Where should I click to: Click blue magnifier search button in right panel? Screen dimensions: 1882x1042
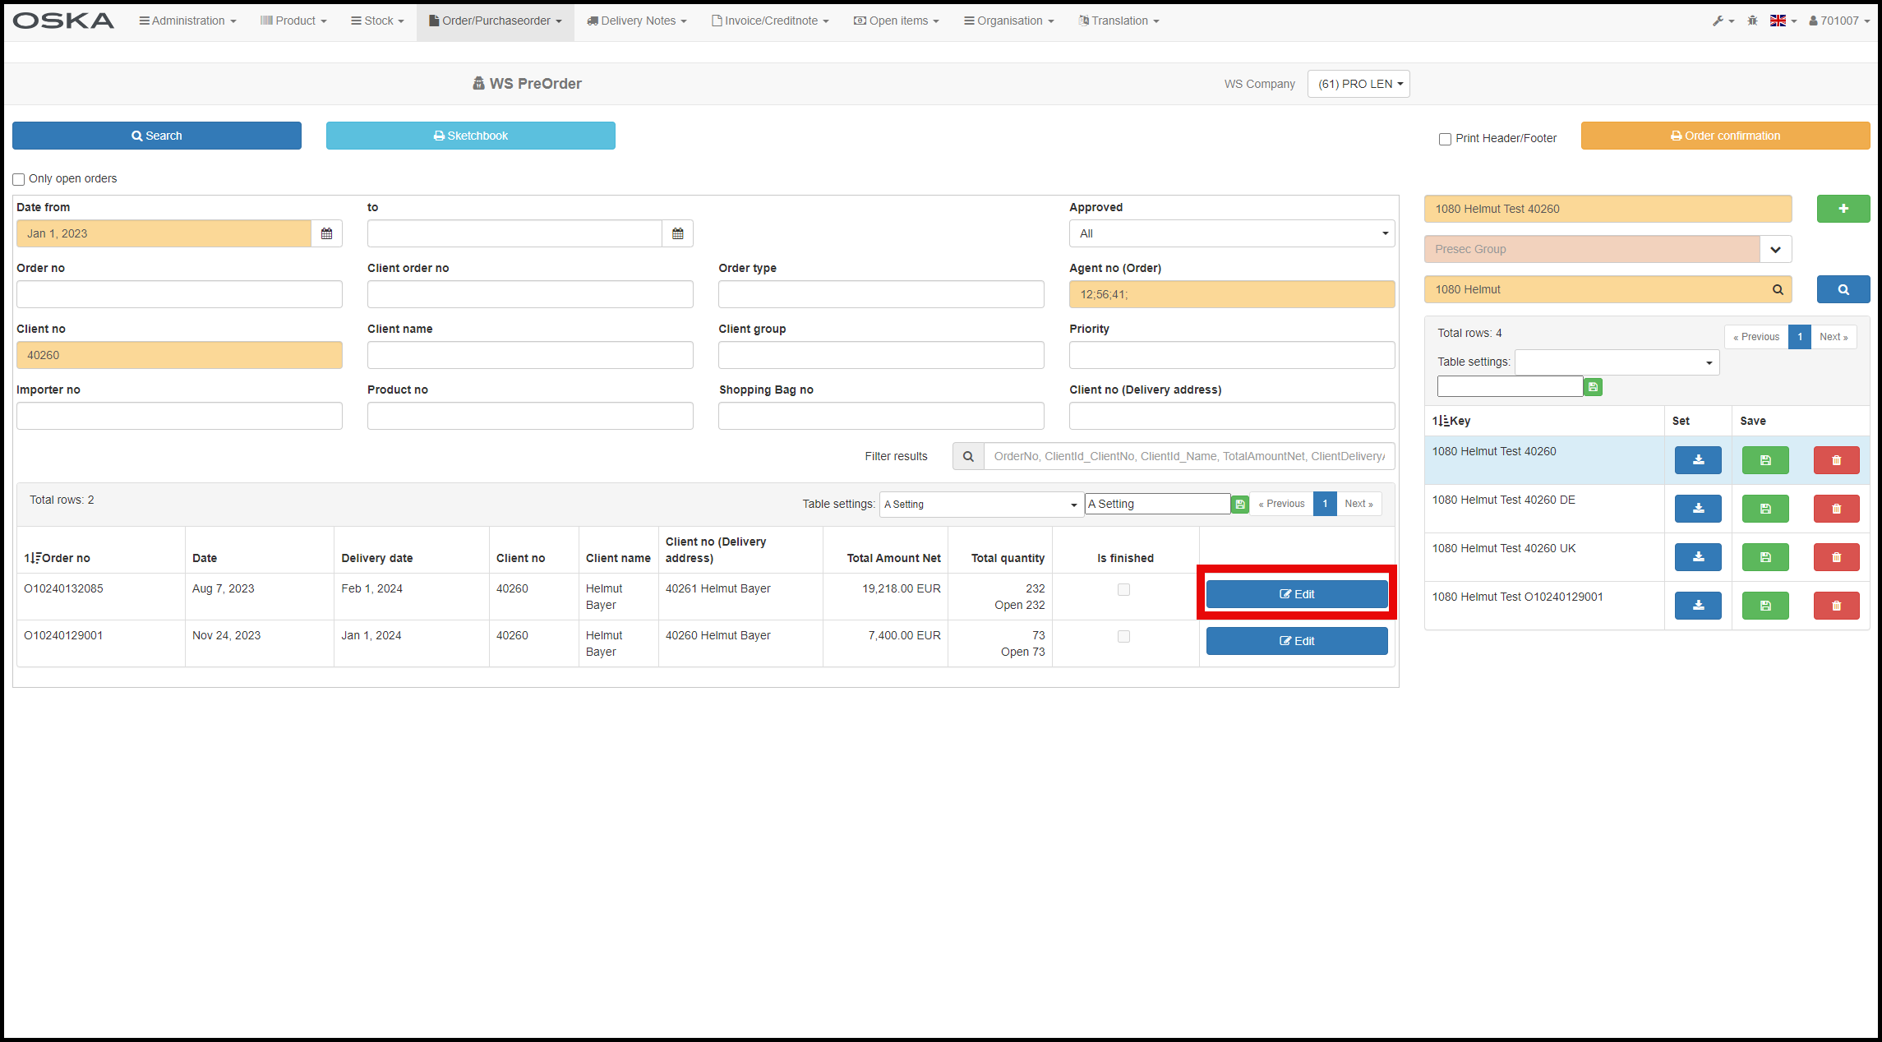(1843, 289)
